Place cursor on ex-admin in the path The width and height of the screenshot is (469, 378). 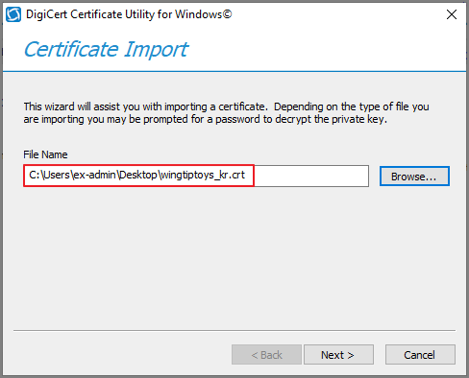(x=94, y=175)
